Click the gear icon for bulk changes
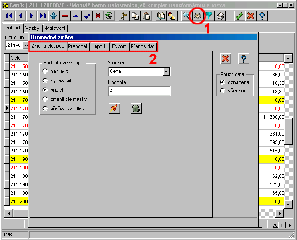Viewport: 297px width, 240px height. click(x=197, y=16)
